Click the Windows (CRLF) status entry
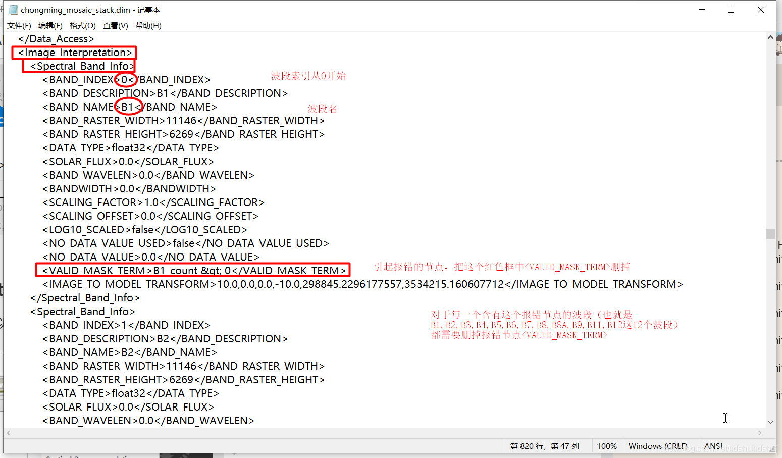782x458 pixels. (x=658, y=446)
